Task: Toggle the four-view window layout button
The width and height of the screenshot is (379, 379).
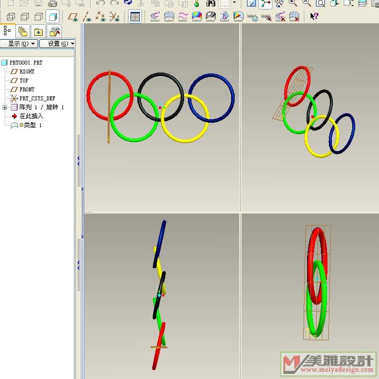Action: [134, 17]
